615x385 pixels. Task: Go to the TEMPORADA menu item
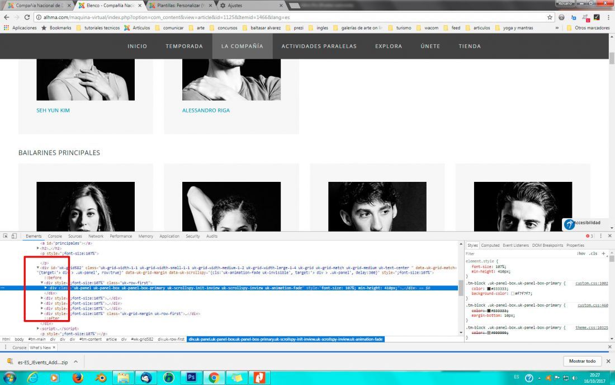point(184,46)
